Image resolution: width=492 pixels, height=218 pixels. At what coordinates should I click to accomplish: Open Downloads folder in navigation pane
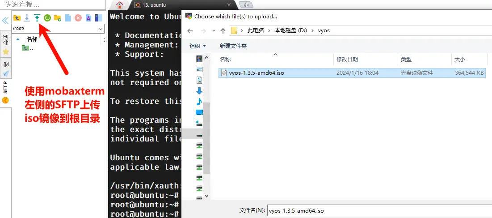point(199,91)
